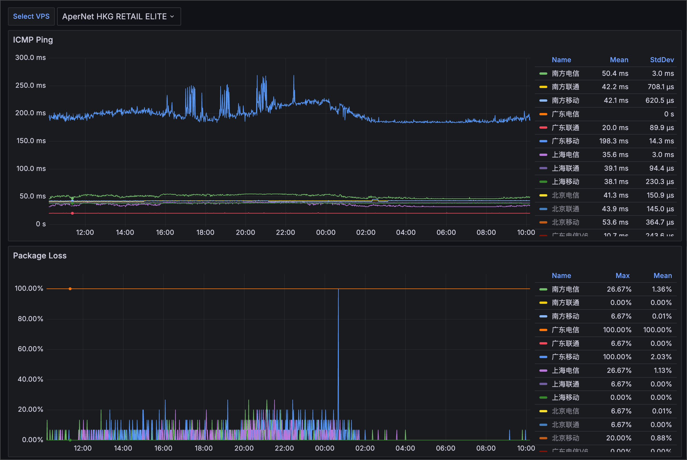Image resolution: width=687 pixels, height=460 pixels.
Task: Toggle 广东电信 series in Package Loss legend
Action: [565, 330]
